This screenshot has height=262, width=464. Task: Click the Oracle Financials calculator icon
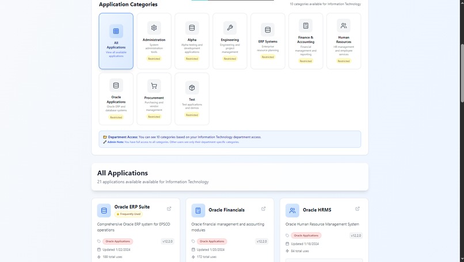point(198,211)
